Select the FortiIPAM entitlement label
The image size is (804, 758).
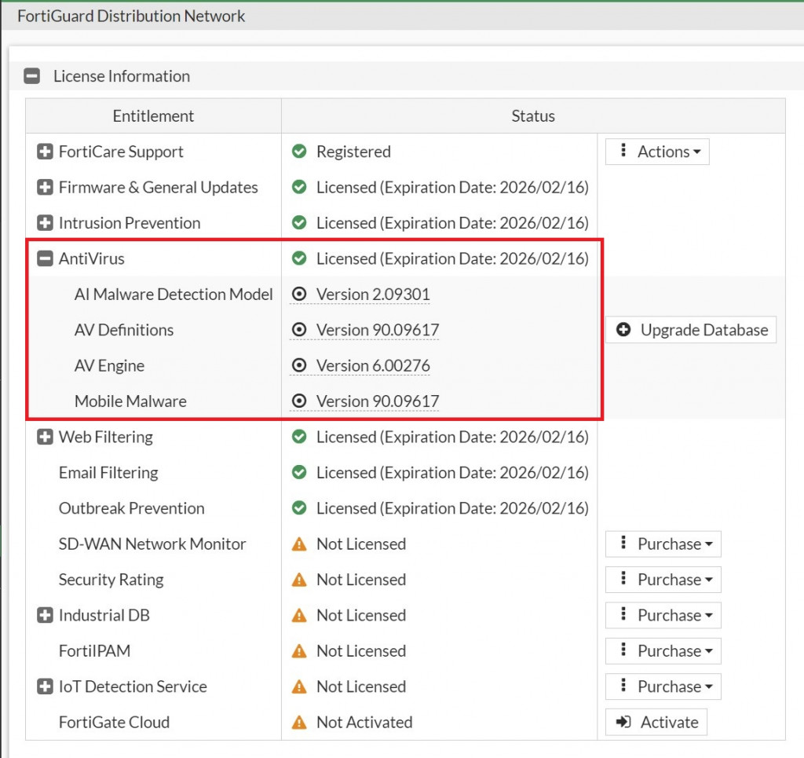[94, 651]
